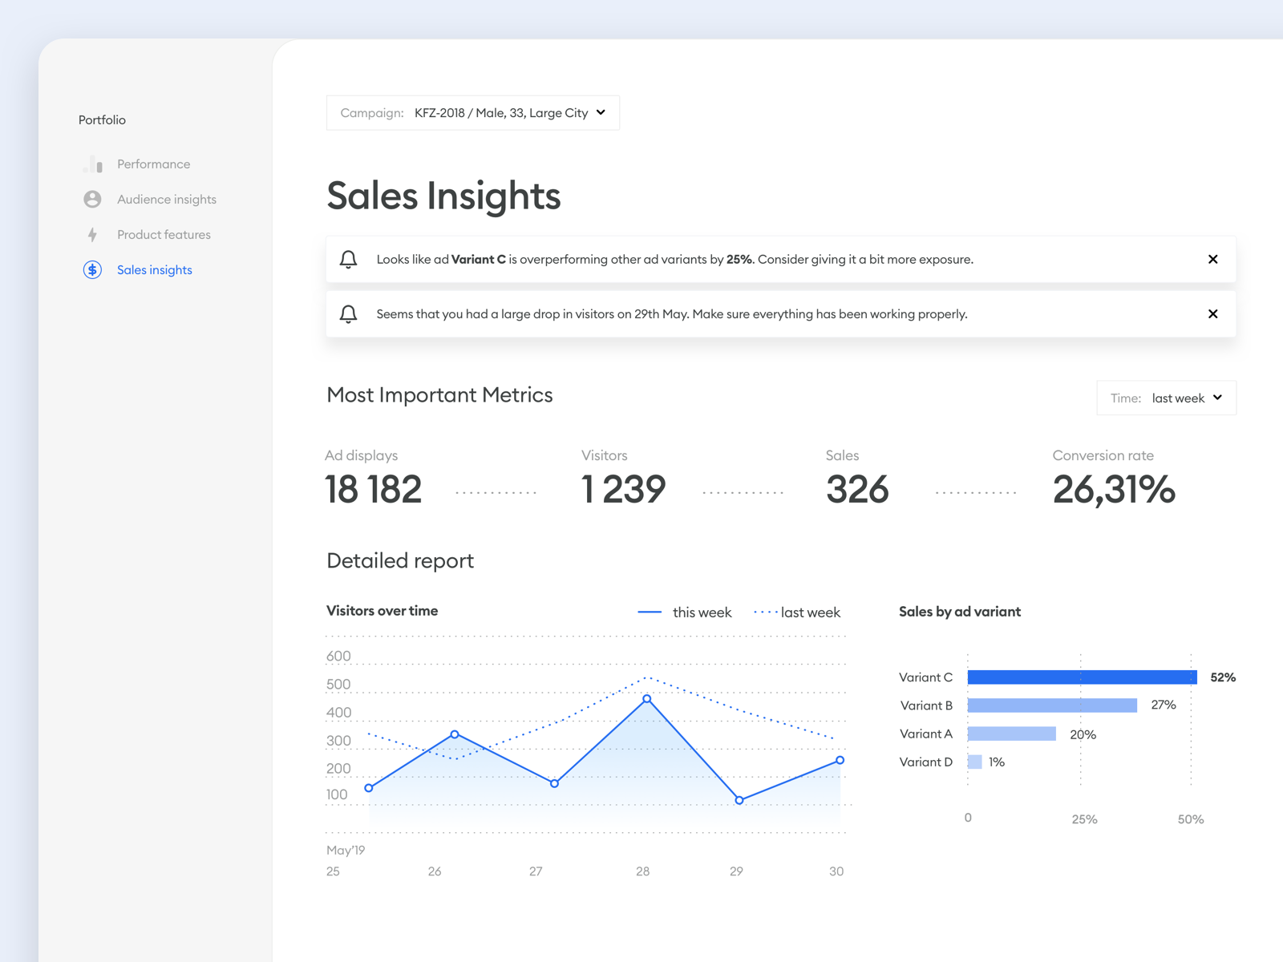Dismiss the Variant C overperforming notification
Viewport: 1283px width, 962px height.
pos(1212,259)
